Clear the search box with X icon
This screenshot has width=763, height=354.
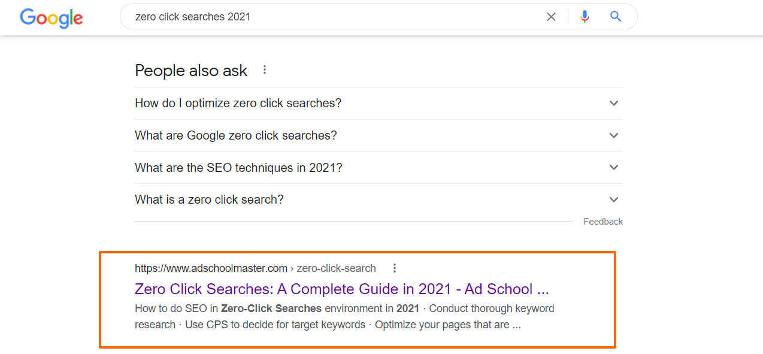tap(551, 17)
